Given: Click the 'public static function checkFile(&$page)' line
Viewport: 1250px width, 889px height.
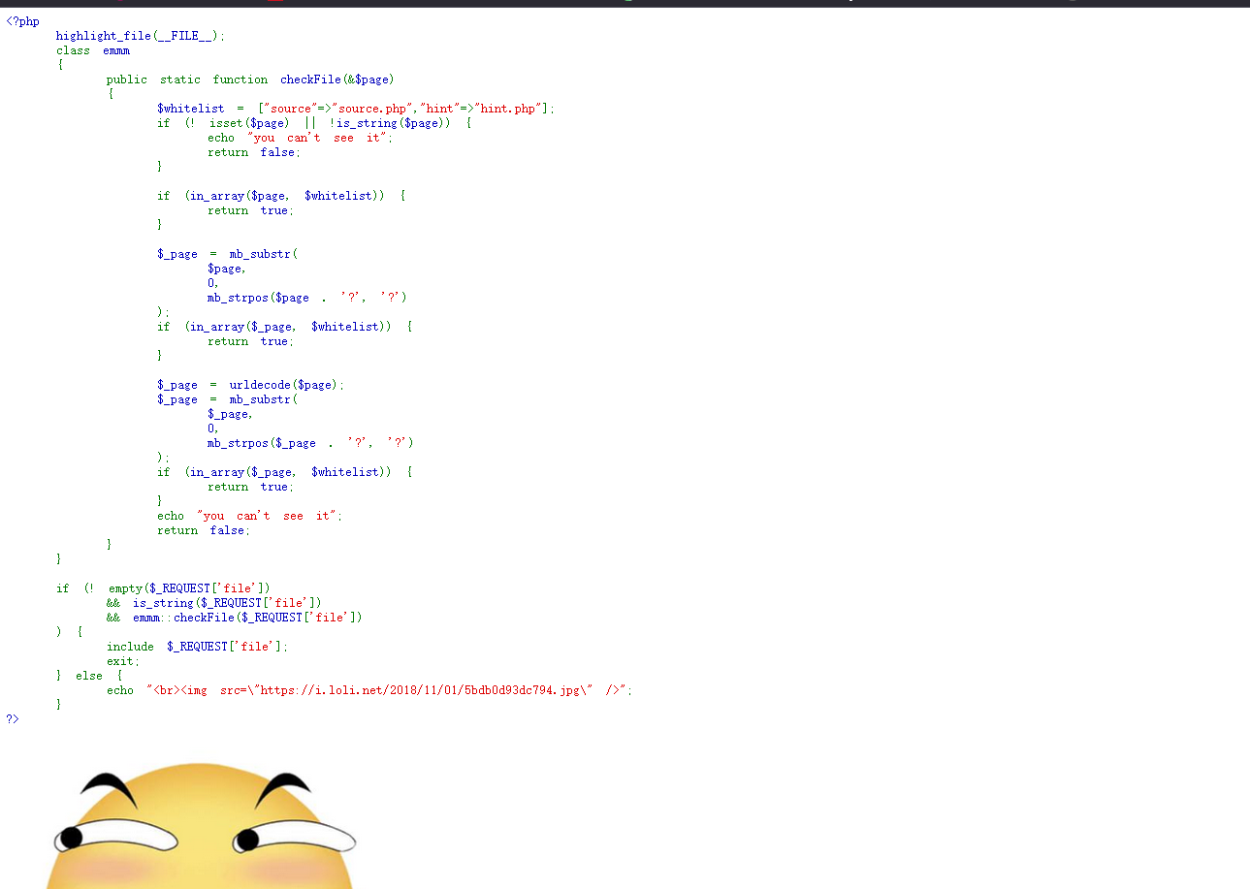Looking at the screenshot, I should pyautogui.click(x=250, y=79).
